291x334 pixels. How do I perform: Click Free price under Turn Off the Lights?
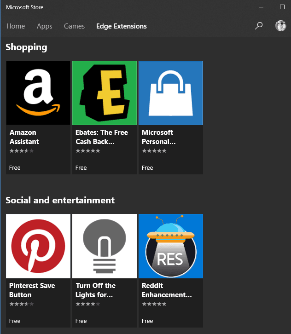pos(81,321)
